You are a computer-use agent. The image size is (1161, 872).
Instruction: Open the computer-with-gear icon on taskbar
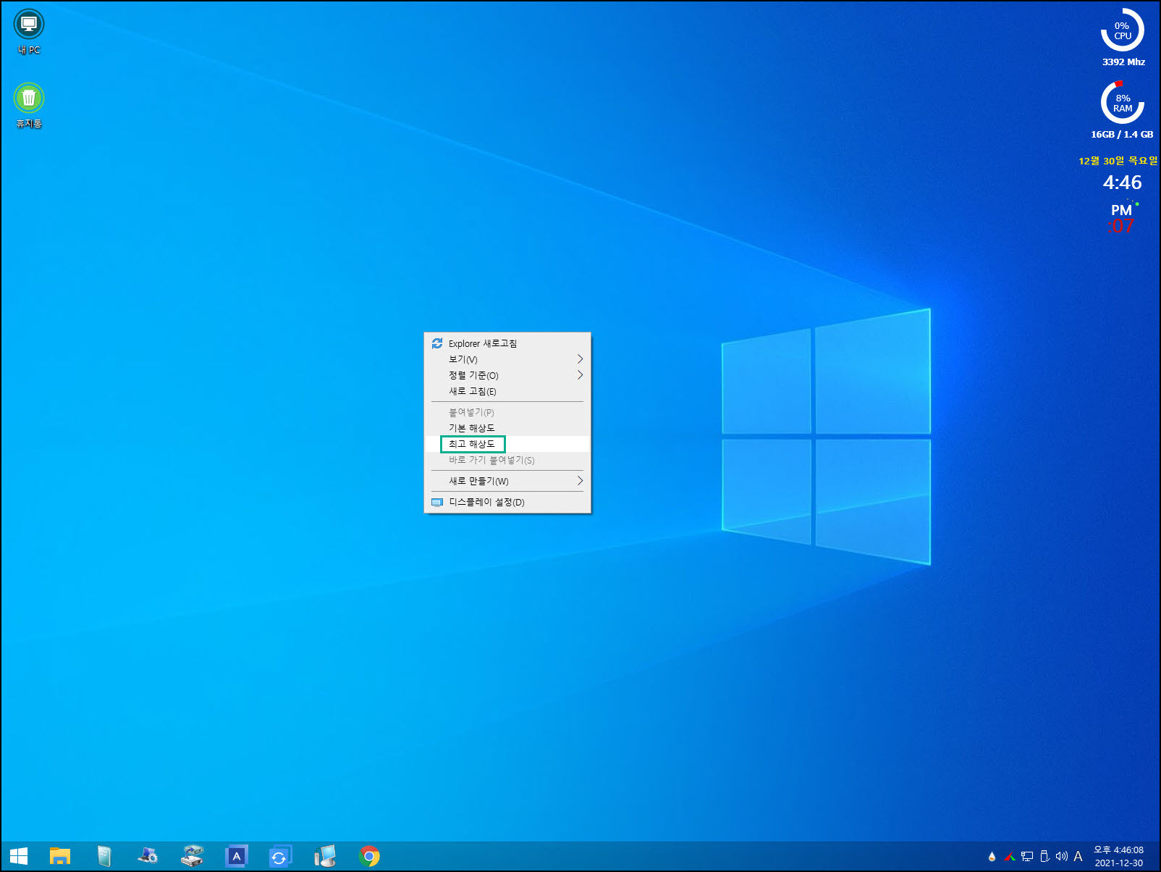[148, 857]
